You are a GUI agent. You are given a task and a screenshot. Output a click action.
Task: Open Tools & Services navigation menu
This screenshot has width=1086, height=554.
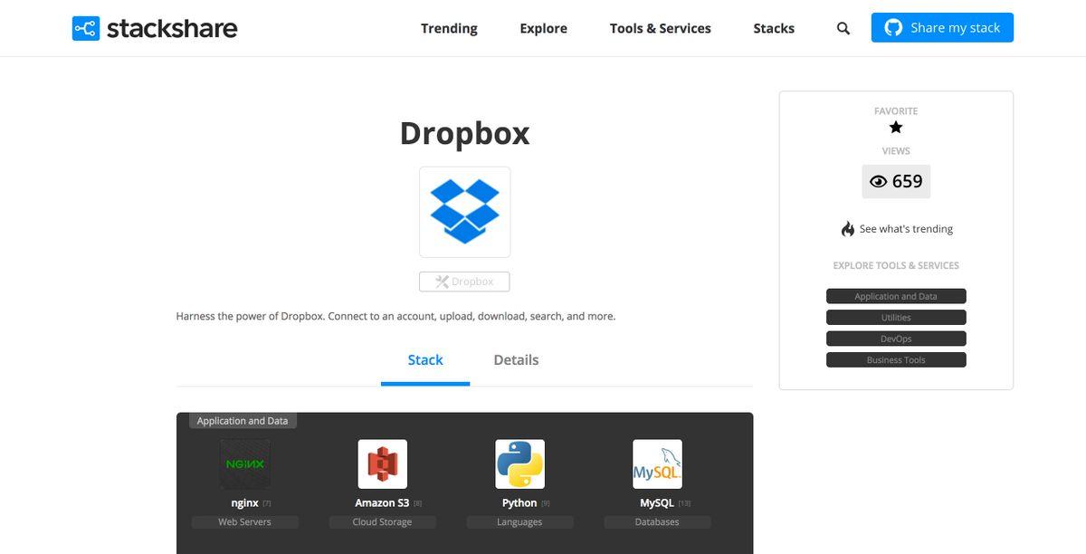660,28
